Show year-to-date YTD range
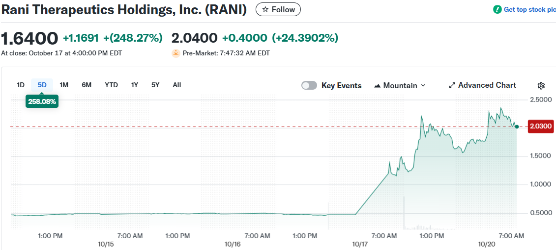The width and height of the screenshot is (556, 250). (111, 85)
